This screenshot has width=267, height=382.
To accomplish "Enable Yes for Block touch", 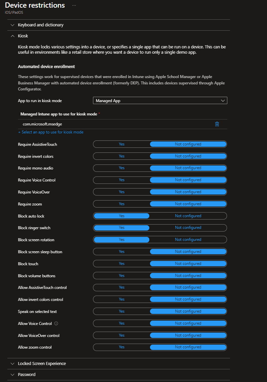I will click(122, 264).
